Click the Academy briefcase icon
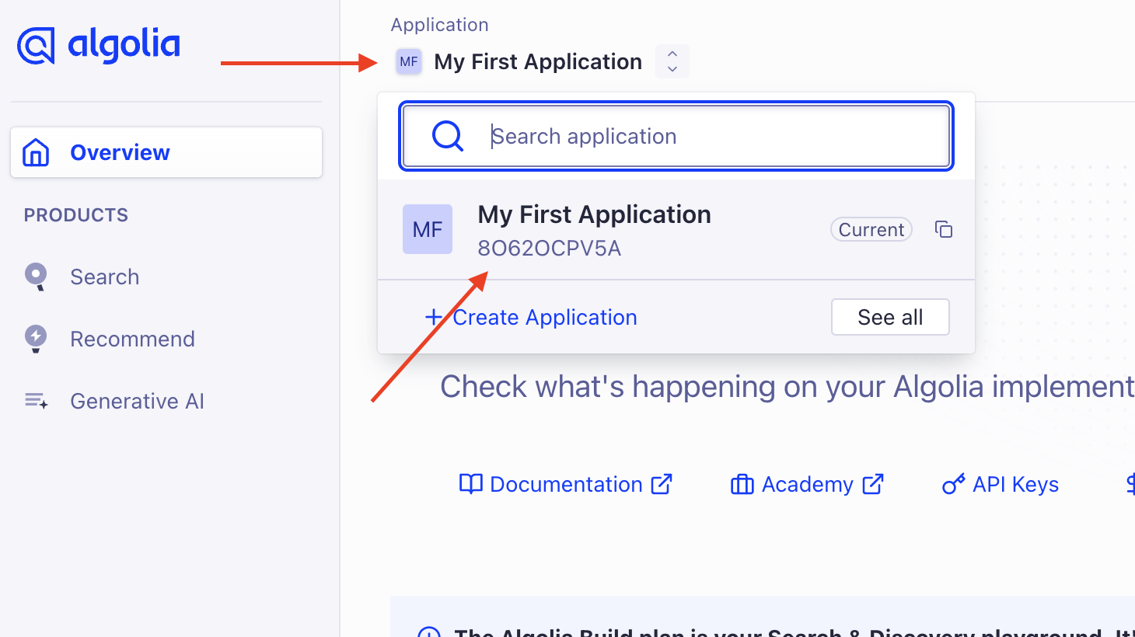The width and height of the screenshot is (1135, 637). pos(741,484)
